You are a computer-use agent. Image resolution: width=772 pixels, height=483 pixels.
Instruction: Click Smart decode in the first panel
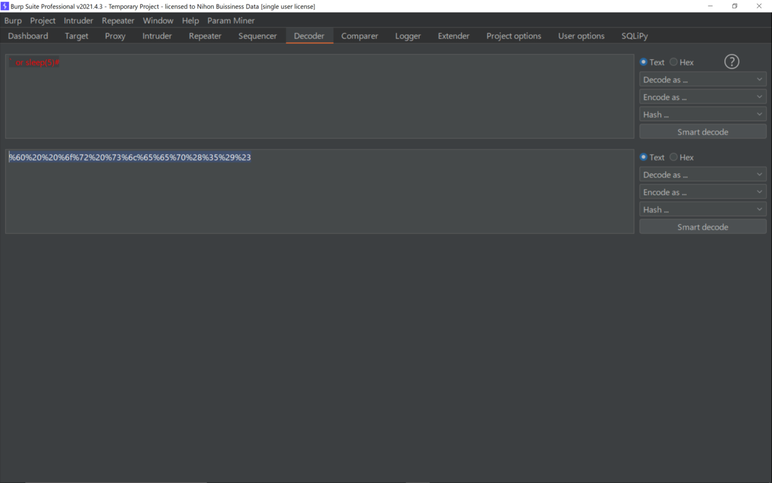703,132
